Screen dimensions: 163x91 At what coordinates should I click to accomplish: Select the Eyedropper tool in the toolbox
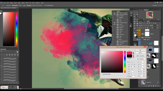point(137,17)
